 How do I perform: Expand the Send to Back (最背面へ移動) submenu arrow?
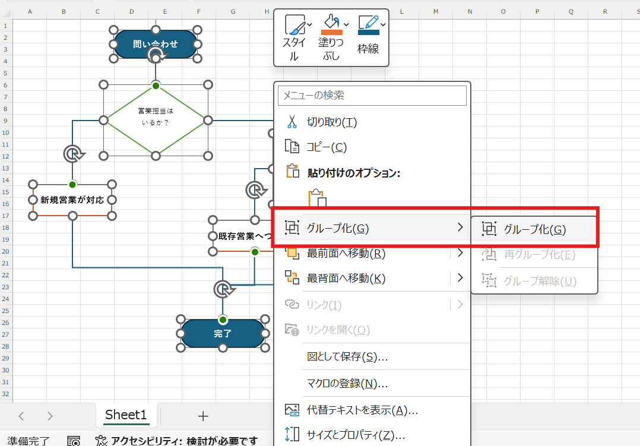460,277
